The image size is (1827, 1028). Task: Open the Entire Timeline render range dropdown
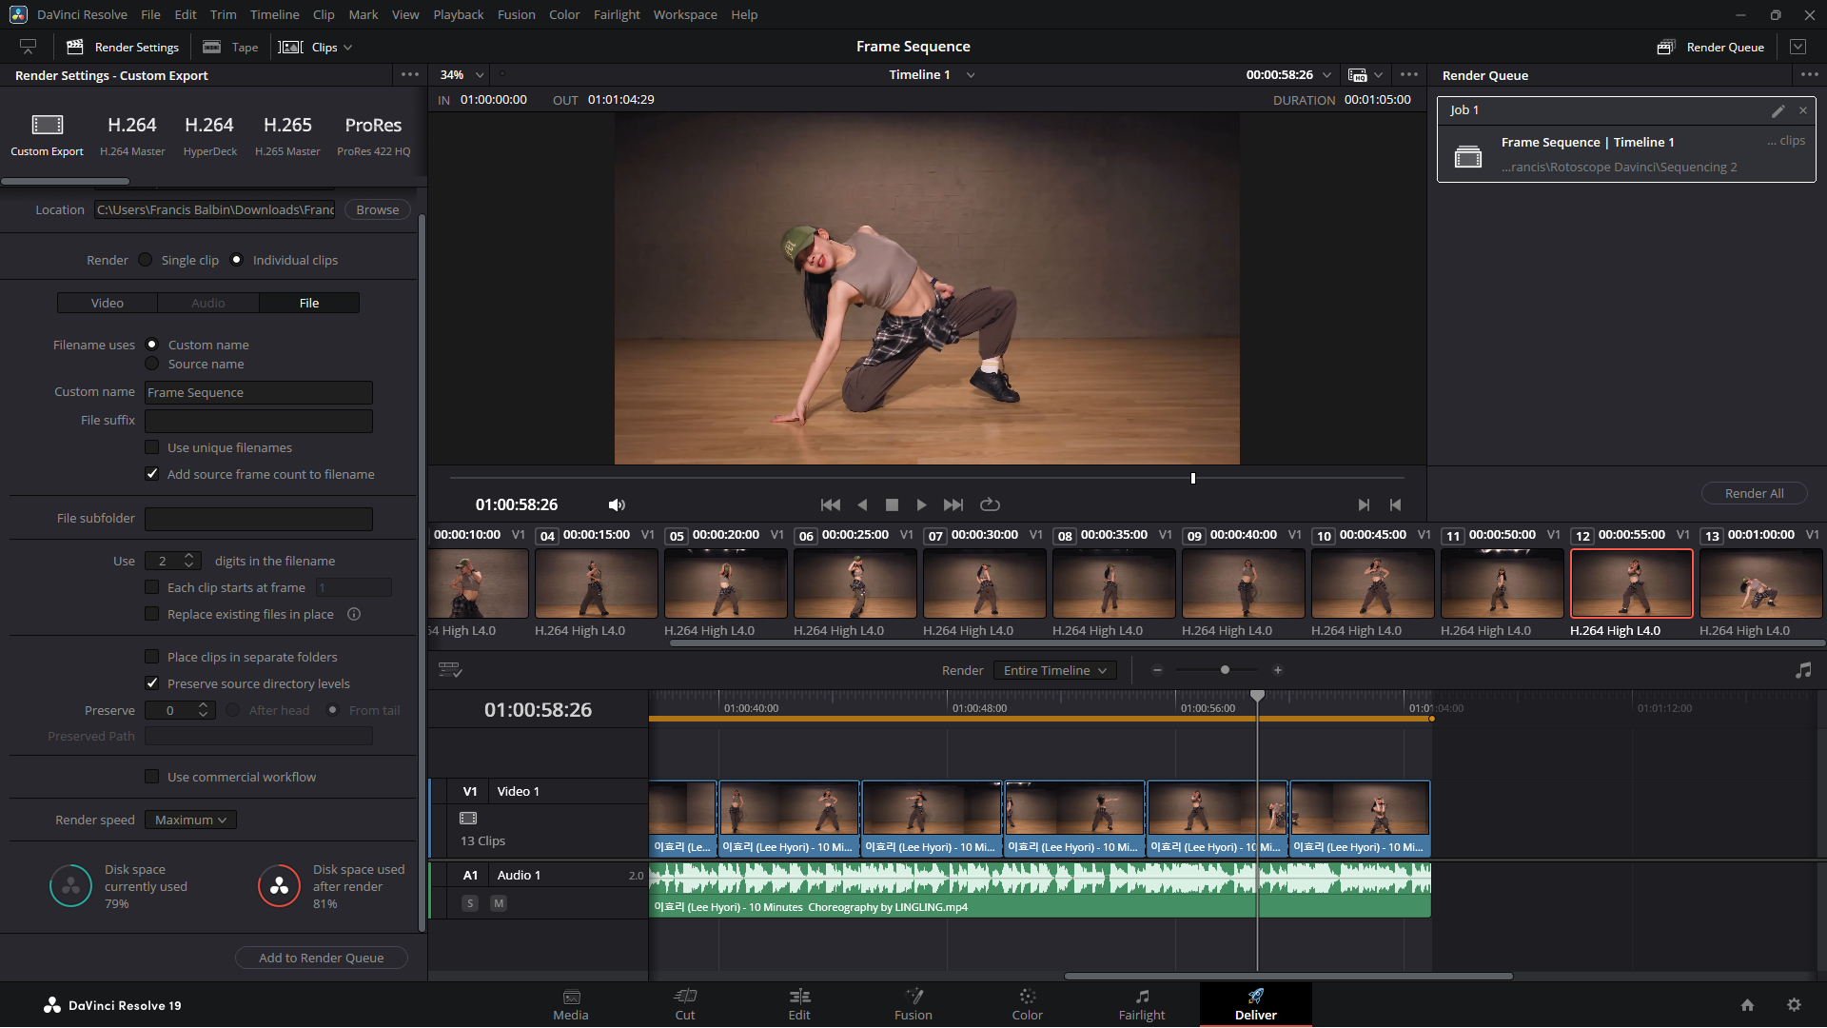[x=1054, y=670]
